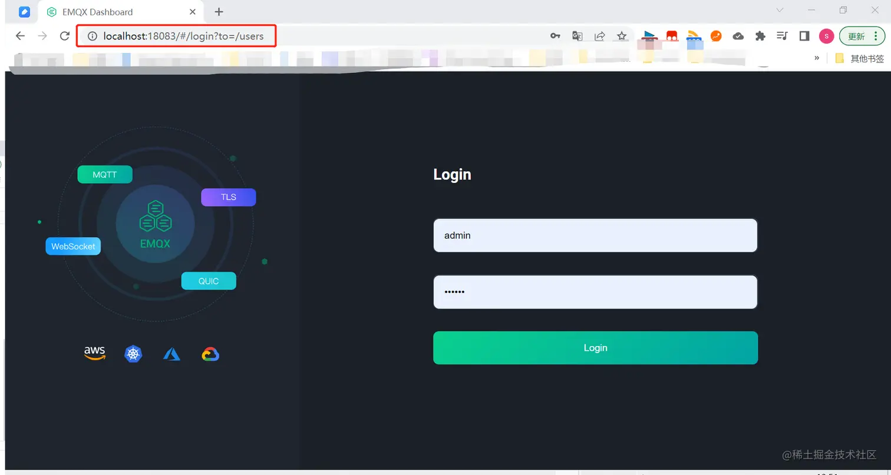The height and width of the screenshot is (475, 891).
Task: Click the site information icon before localhost
Action: coord(91,36)
